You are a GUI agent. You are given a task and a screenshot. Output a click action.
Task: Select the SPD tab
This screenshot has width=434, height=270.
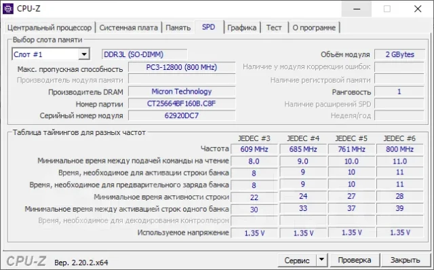click(208, 27)
